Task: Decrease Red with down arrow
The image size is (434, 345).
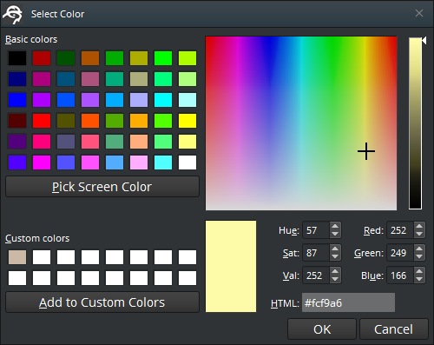Action: 419,234
